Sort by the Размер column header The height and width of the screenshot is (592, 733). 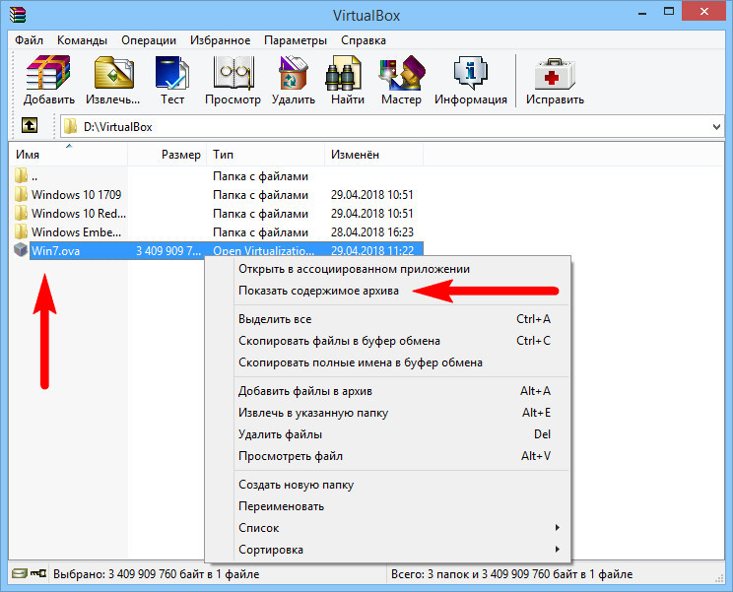click(167, 155)
